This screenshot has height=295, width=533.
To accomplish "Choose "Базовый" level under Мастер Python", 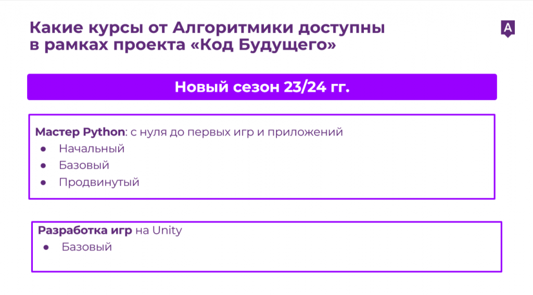I will point(84,165).
